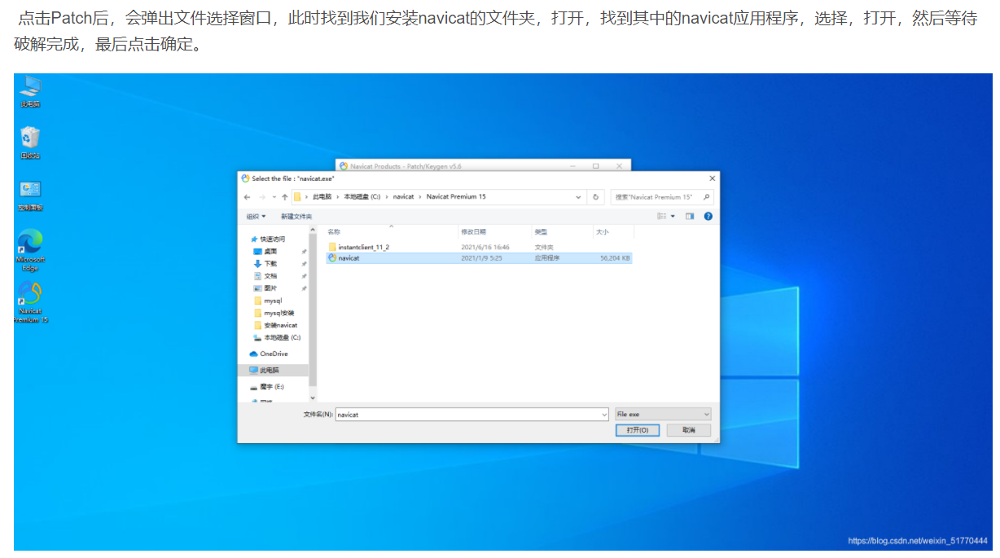
Task: Go back using the dialog's back arrow
Action: pyautogui.click(x=247, y=197)
